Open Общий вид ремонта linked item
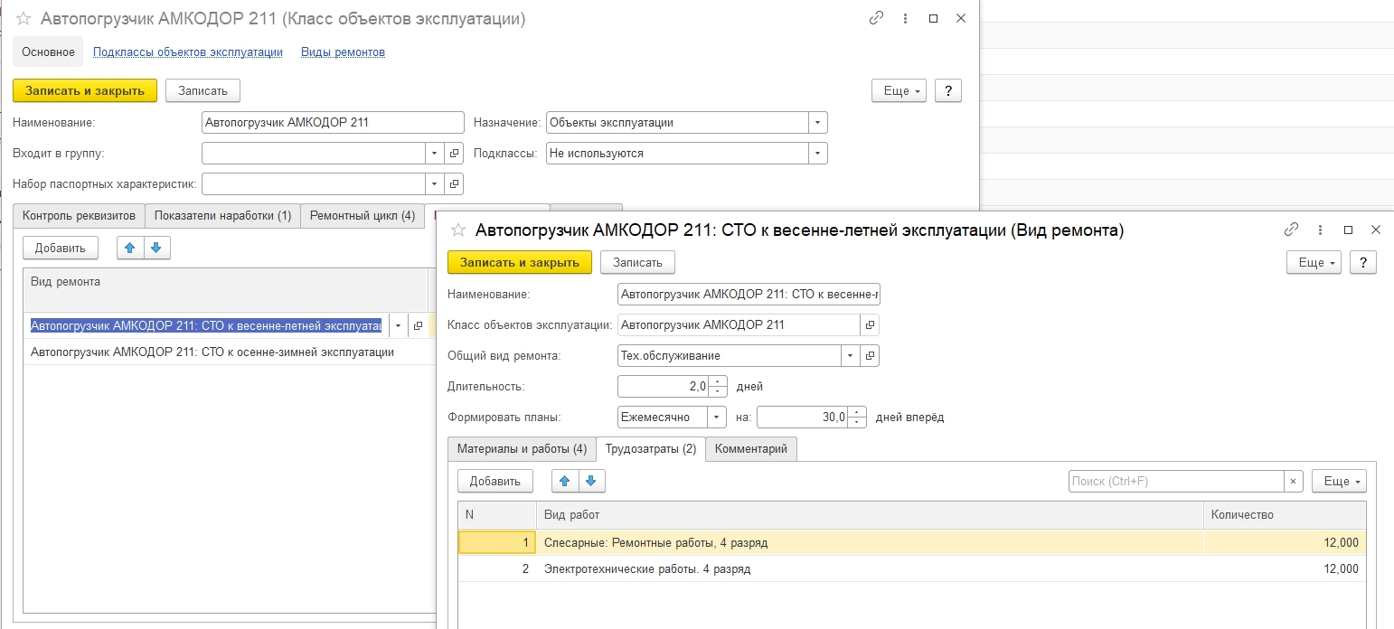The width and height of the screenshot is (1394, 629). tap(870, 356)
